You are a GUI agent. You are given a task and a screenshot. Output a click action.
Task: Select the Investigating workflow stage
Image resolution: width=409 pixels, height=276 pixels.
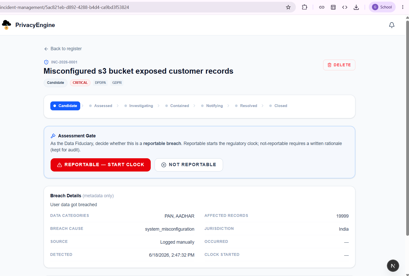tap(139, 106)
